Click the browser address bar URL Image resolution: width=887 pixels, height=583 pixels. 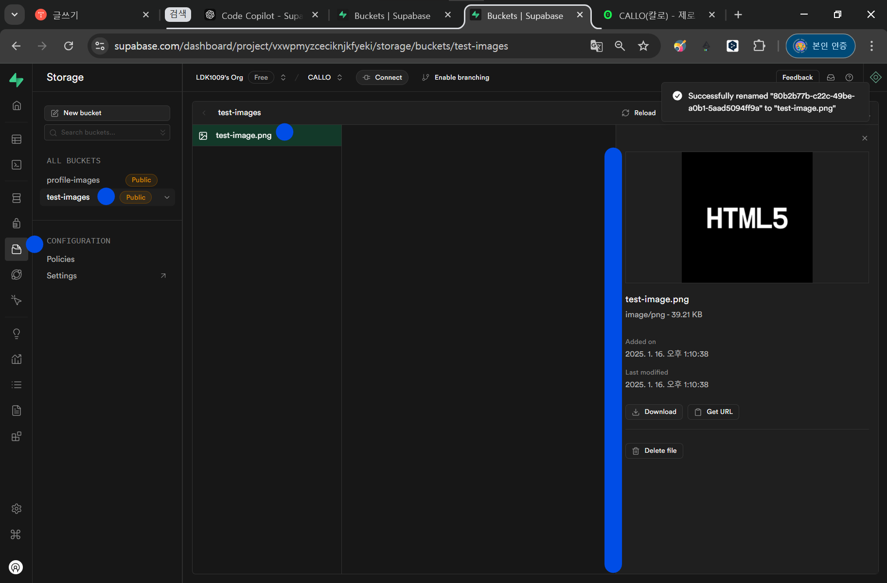coord(311,46)
